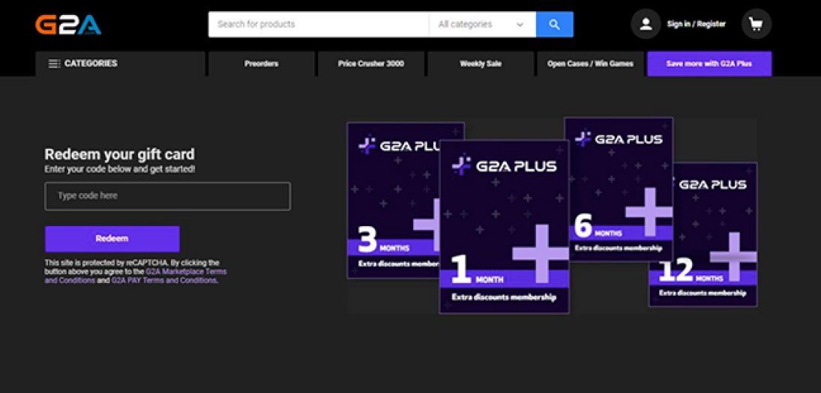Open the Price Crusher 3000 tab
821x393 pixels.
click(x=370, y=64)
